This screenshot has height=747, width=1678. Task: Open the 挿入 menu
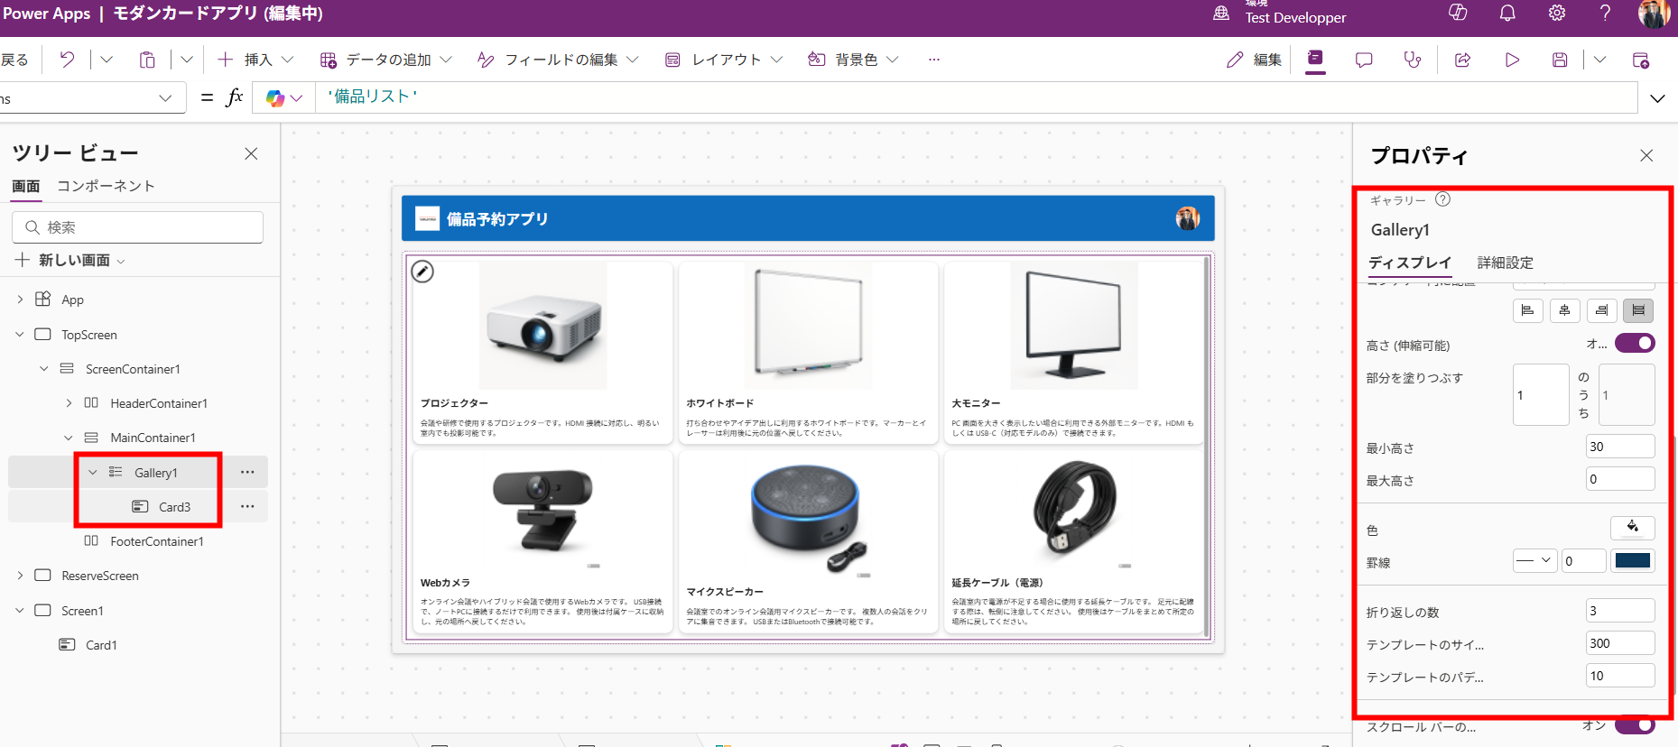[256, 60]
